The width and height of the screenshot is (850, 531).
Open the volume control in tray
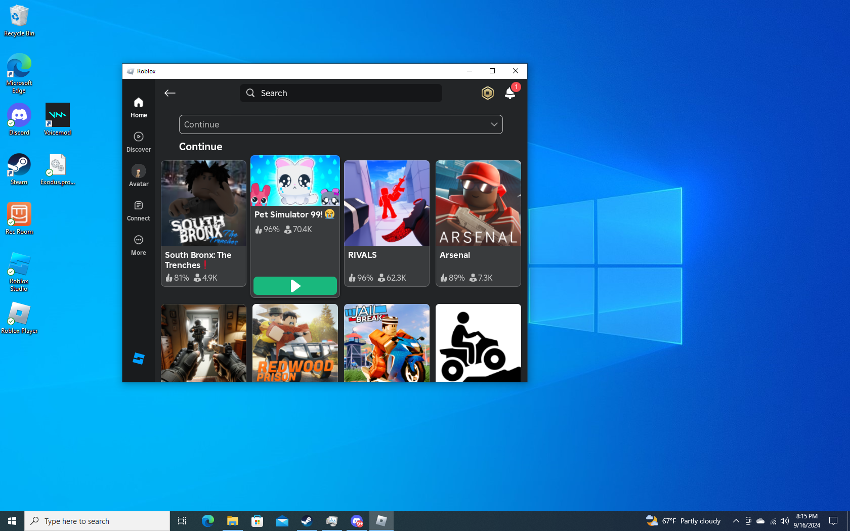coord(785,521)
